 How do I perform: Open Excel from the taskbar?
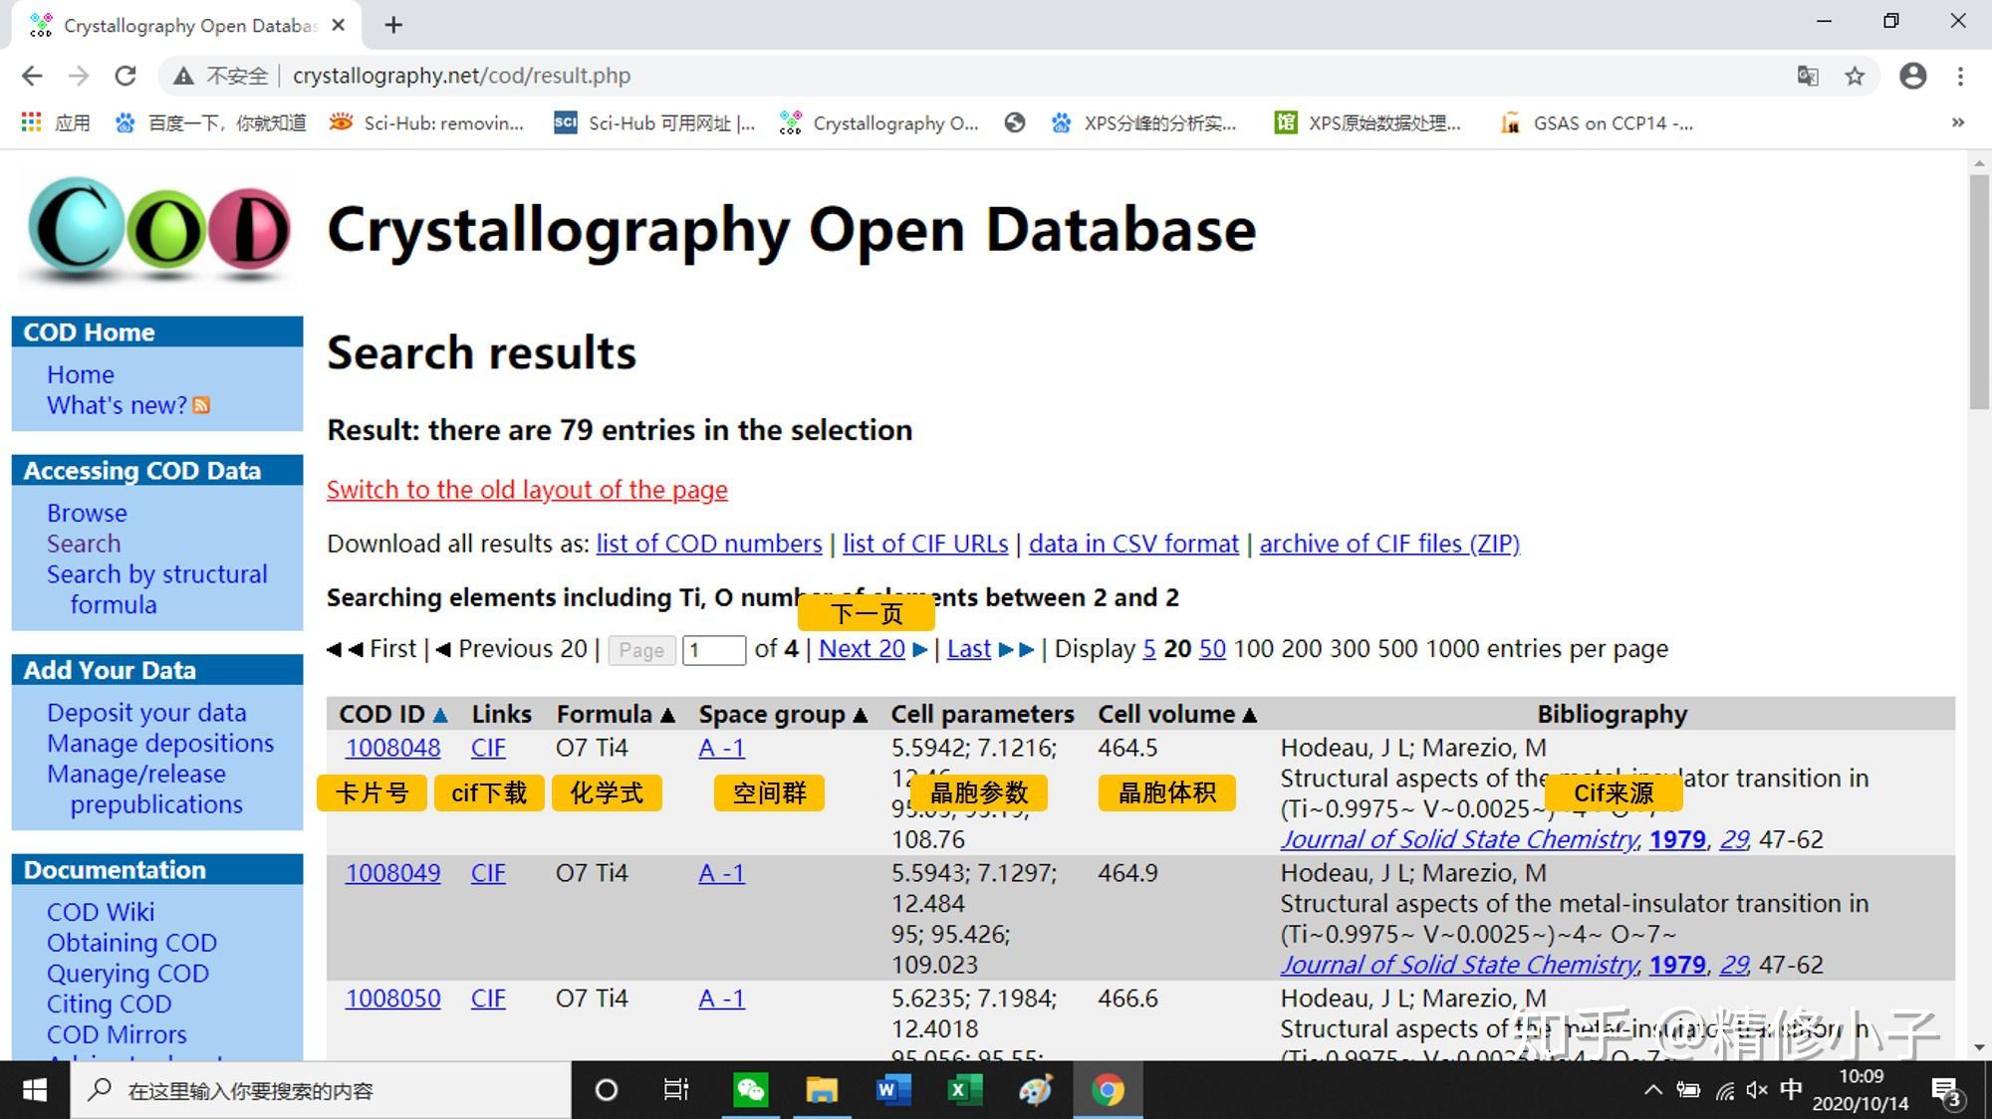pos(962,1090)
